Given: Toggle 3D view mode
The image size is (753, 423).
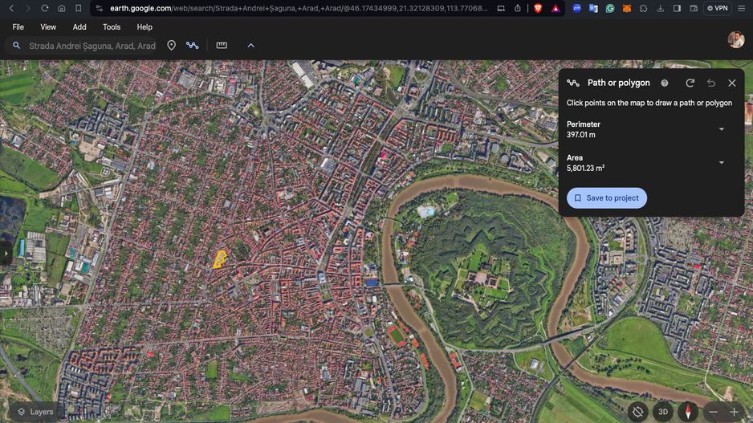Looking at the screenshot, I should click(663, 412).
